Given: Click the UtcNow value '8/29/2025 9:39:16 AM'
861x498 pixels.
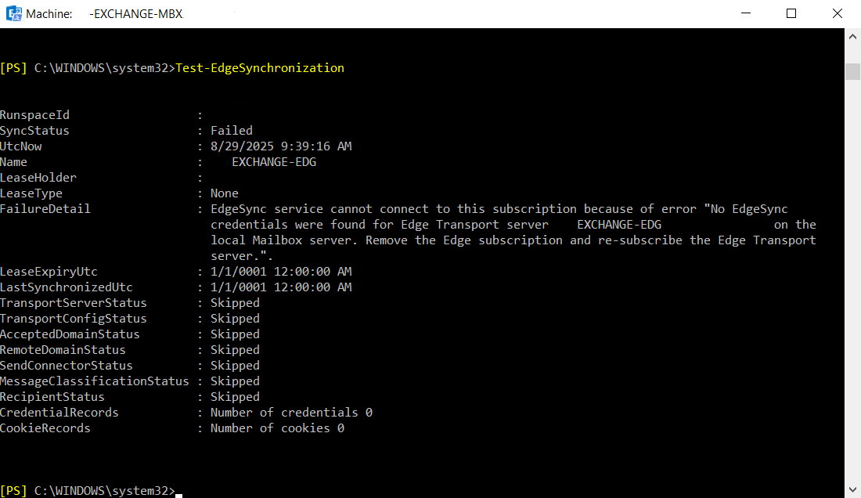Looking at the screenshot, I should (x=281, y=146).
